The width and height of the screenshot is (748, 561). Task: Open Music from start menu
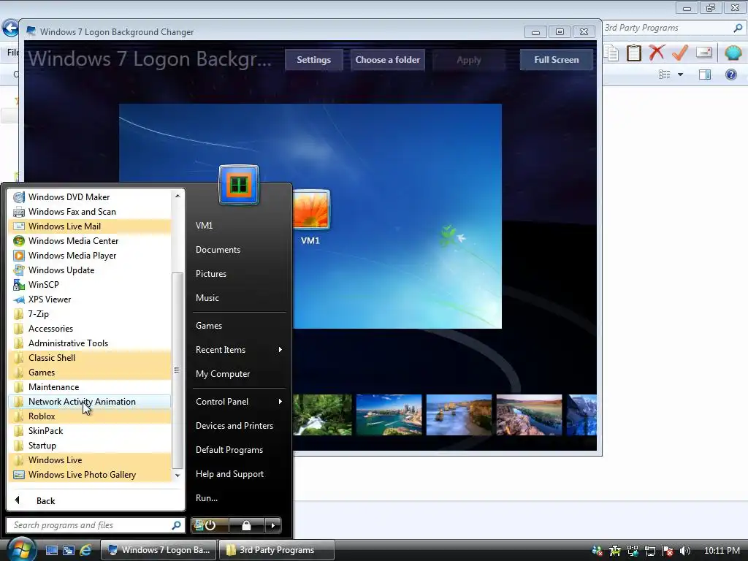tap(207, 298)
